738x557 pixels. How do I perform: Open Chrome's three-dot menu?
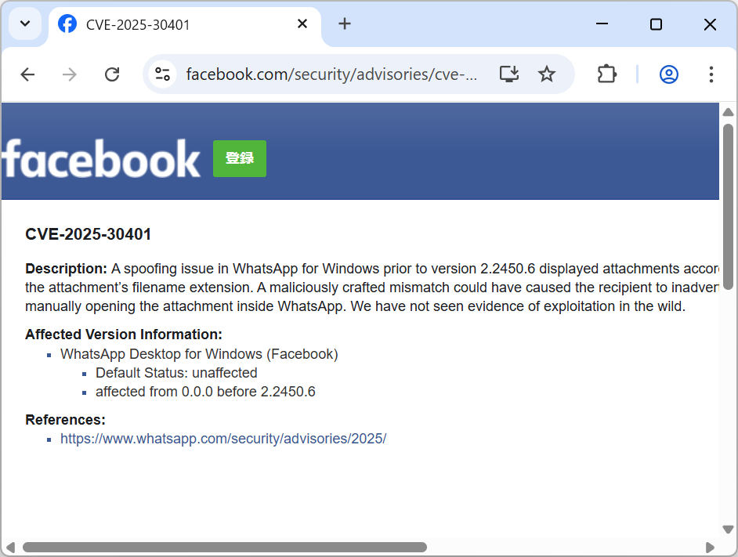(x=711, y=74)
